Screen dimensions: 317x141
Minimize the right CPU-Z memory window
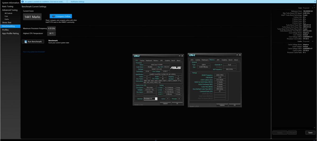point(237,55)
